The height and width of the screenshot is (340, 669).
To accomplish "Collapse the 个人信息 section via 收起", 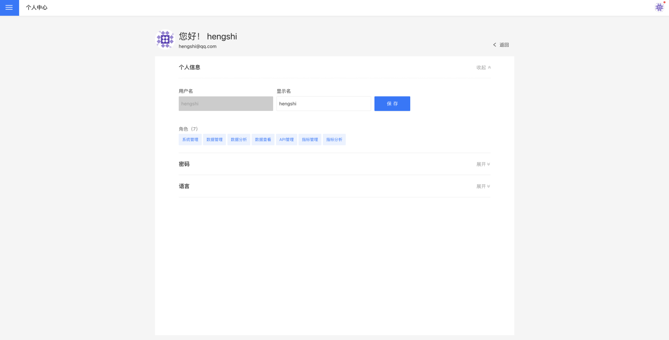I will pos(483,67).
